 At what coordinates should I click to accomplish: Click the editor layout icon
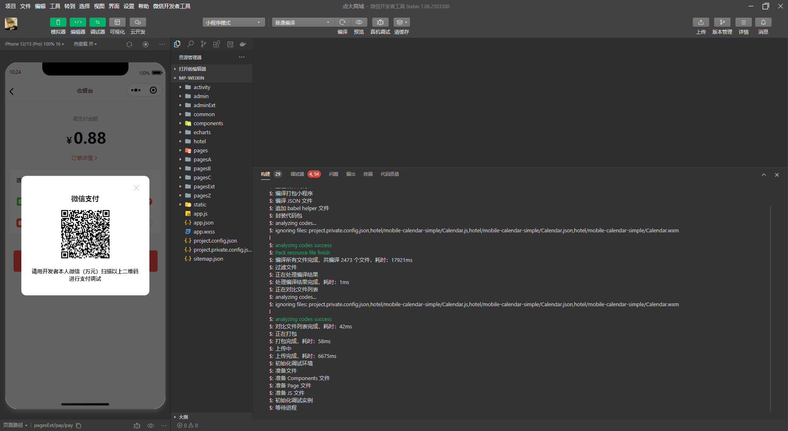pyautogui.click(x=230, y=44)
